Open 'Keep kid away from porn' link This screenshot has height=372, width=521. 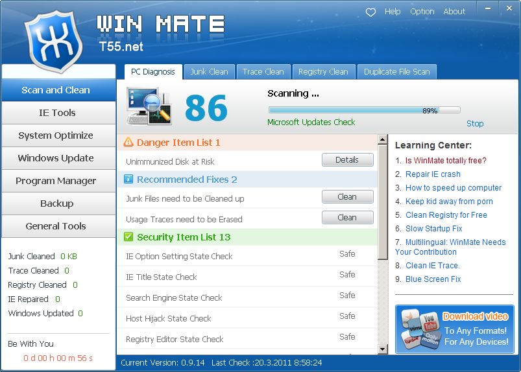(x=449, y=202)
